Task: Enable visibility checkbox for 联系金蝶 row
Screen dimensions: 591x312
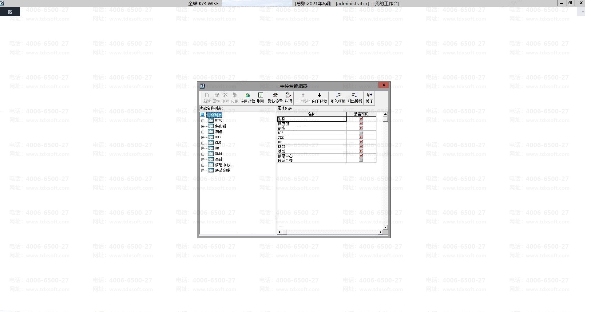Action: 361,160
